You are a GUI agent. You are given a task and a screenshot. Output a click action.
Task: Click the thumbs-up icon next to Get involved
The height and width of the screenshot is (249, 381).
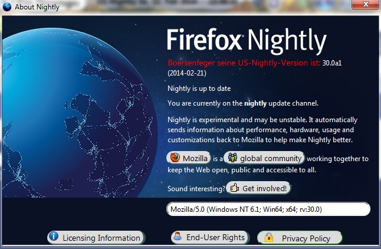coord(235,188)
